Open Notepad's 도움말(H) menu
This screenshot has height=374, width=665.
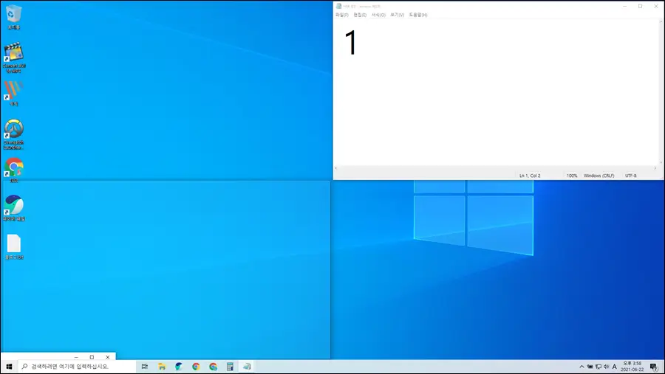(417, 15)
